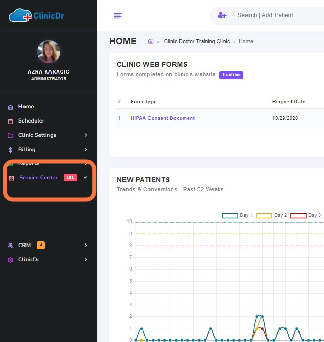Click the Service Center grid icon
Viewport: 324px width, 342px height.
[x=11, y=178]
